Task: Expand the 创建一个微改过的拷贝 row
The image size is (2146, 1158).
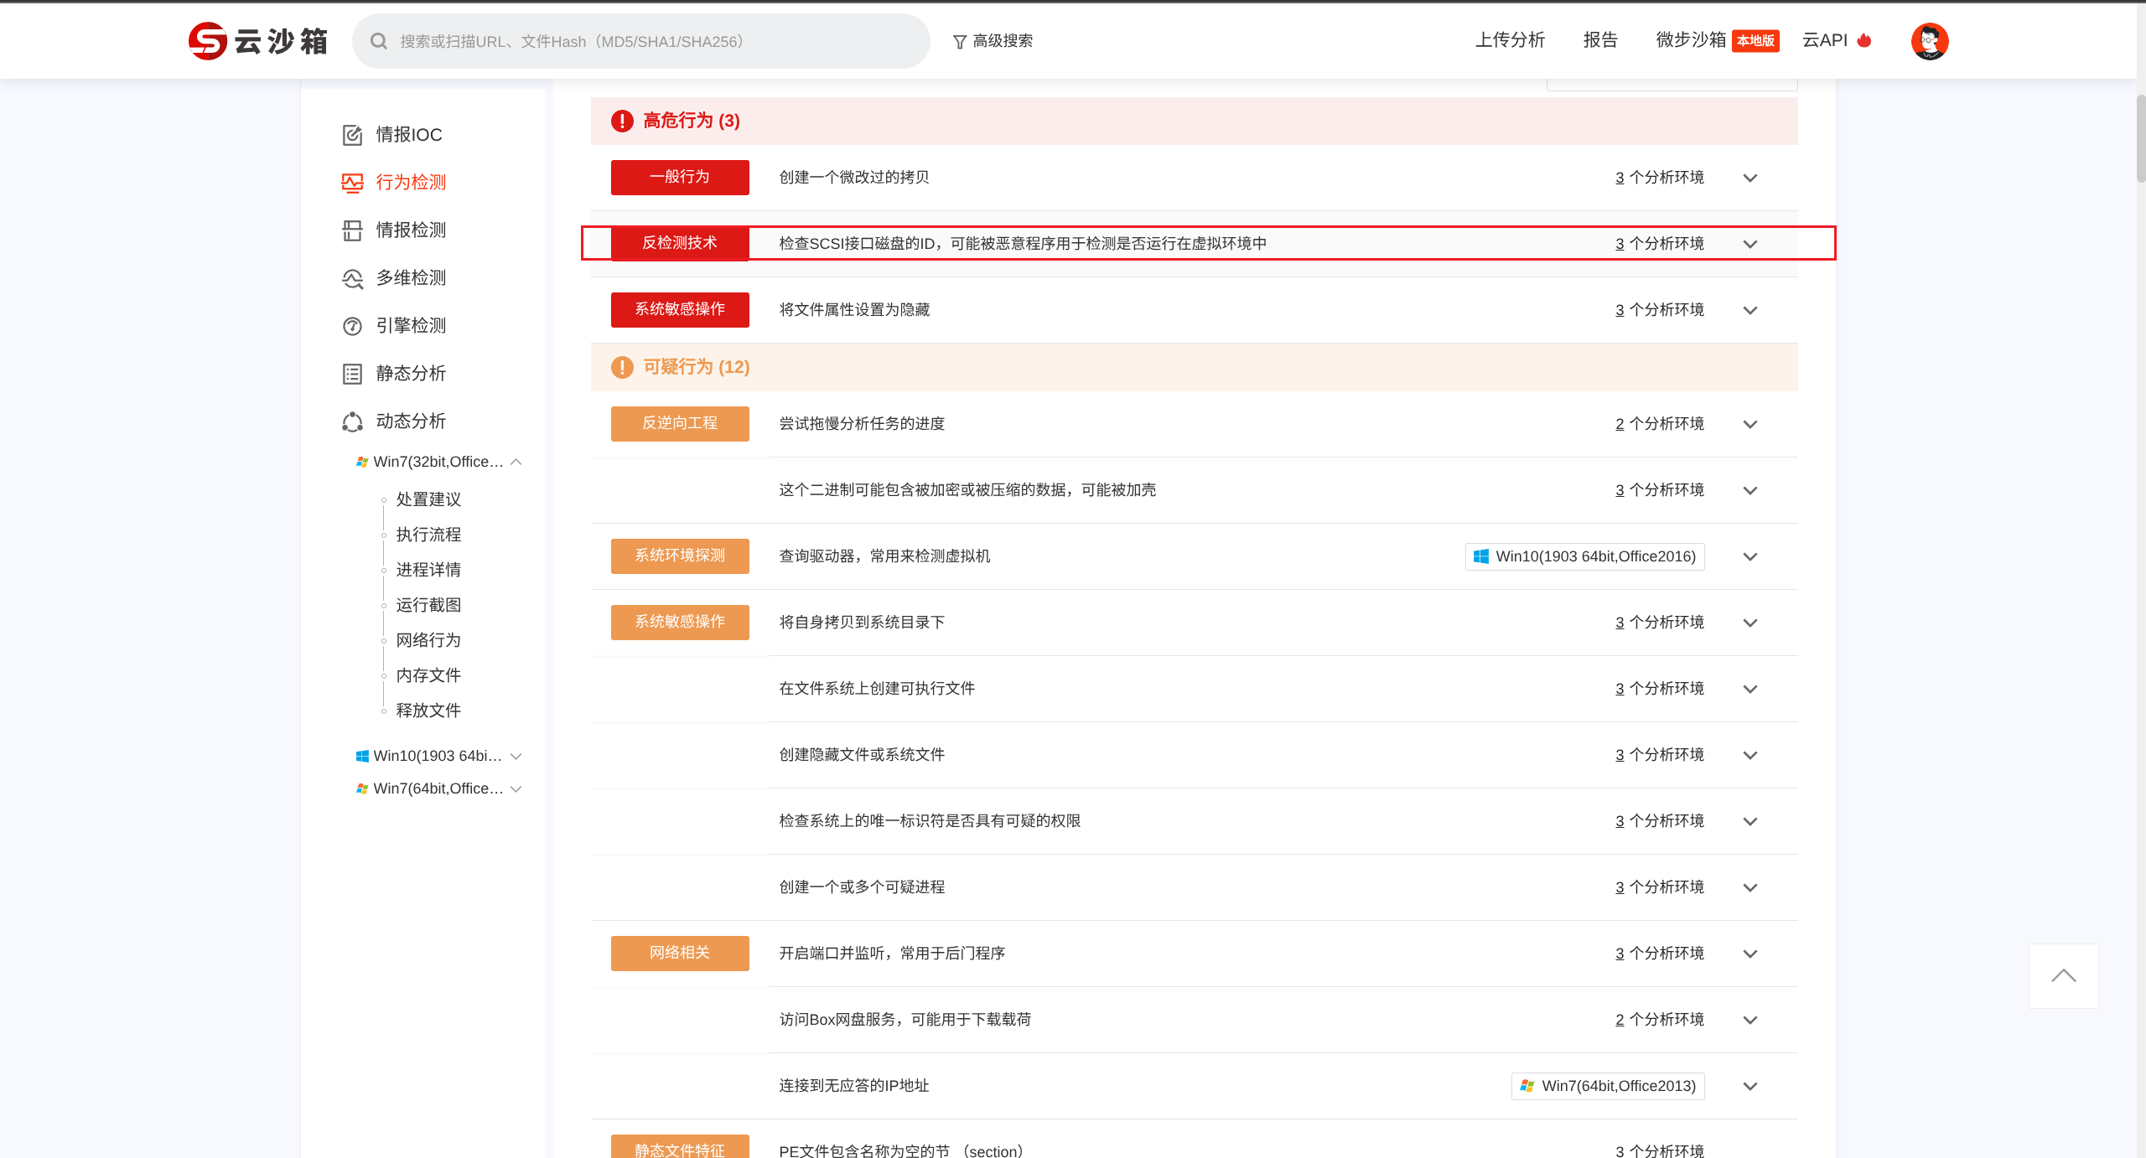Action: [1749, 178]
